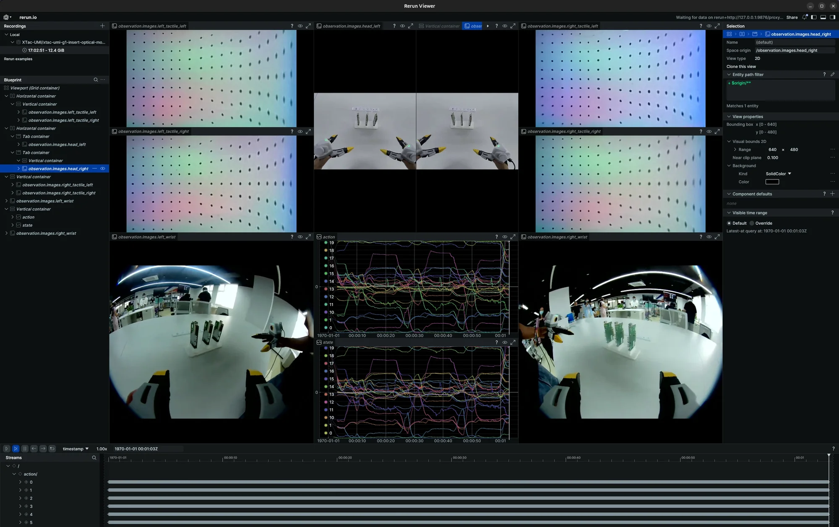Click Clone this view
This screenshot has width=839, height=527.
click(741, 67)
